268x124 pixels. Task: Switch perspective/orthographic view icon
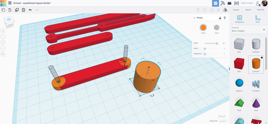coord(3,54)
